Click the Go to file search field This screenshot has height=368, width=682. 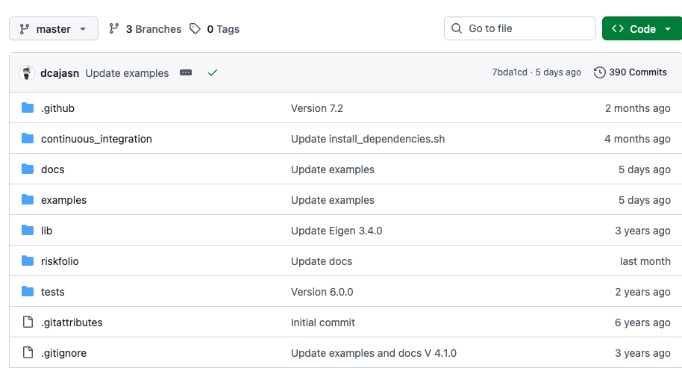(x=520, y=28)
